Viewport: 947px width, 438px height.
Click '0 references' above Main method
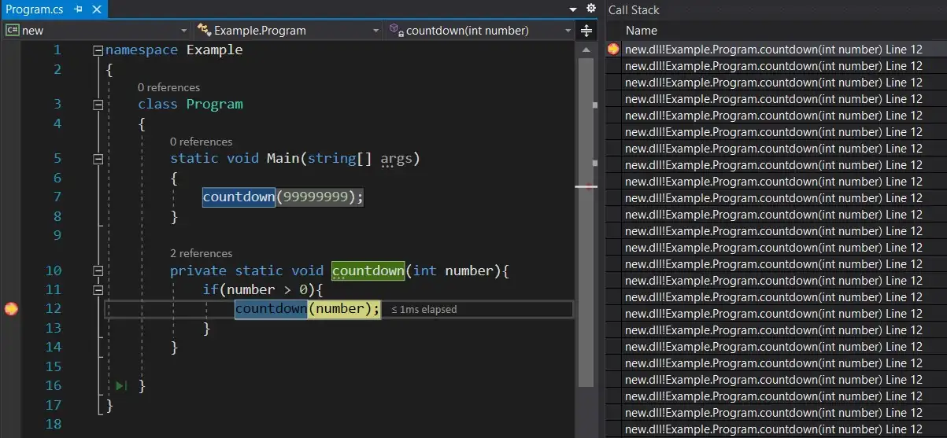[x=201, y=142]
